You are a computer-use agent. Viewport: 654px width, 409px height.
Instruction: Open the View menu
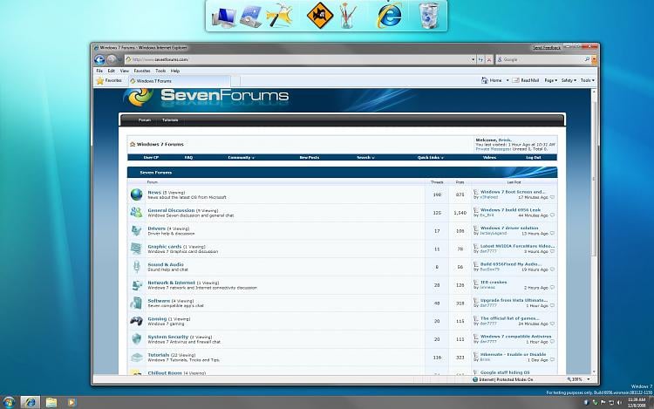[x=125, y=71]
